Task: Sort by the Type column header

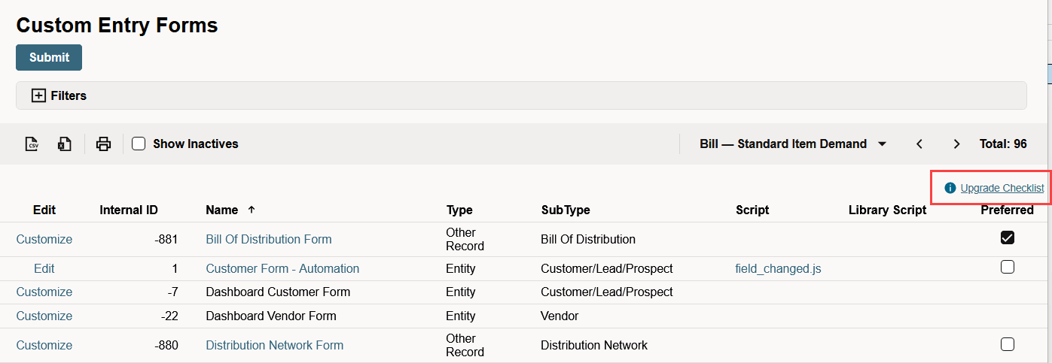Action: 459,210
